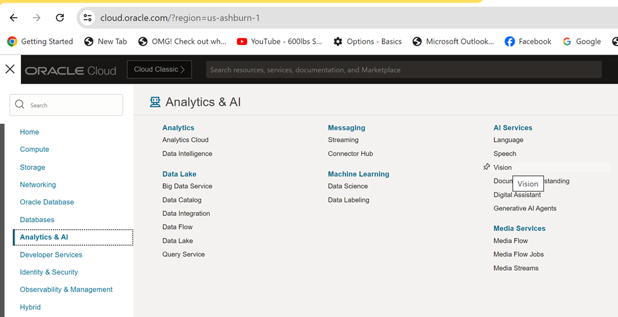Open the New Tab bookmark

point(106,41)
